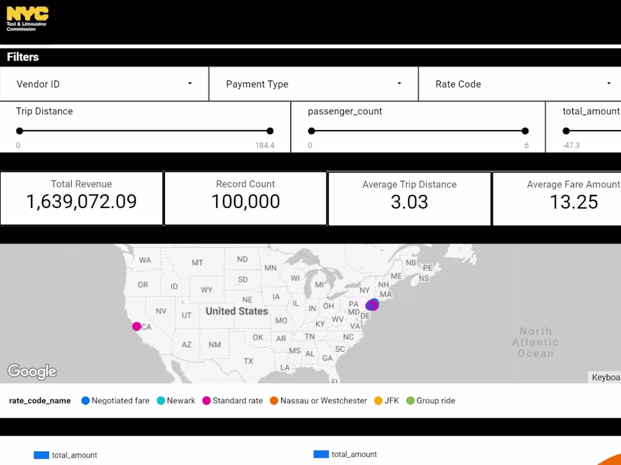Select the JFK yellow legend dot
Viewport: 621px width, 465px height.
tap(377, 400)
